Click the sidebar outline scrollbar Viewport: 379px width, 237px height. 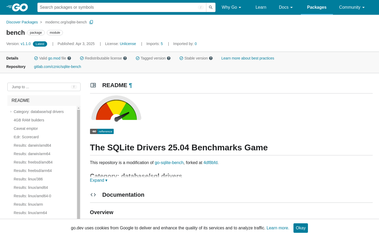click(x=78, y=164)
